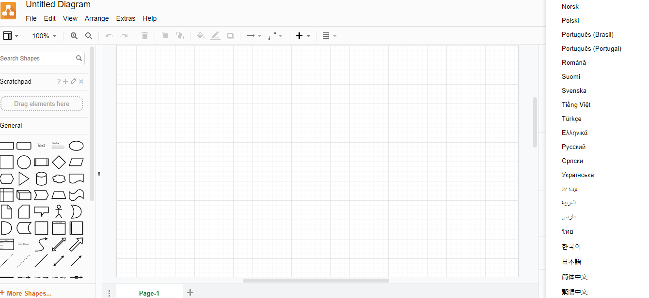Image resolution: width=649 pixels, height=298 pixels.
Task: Click the undo arrow in toolbar
Action: 109,36
